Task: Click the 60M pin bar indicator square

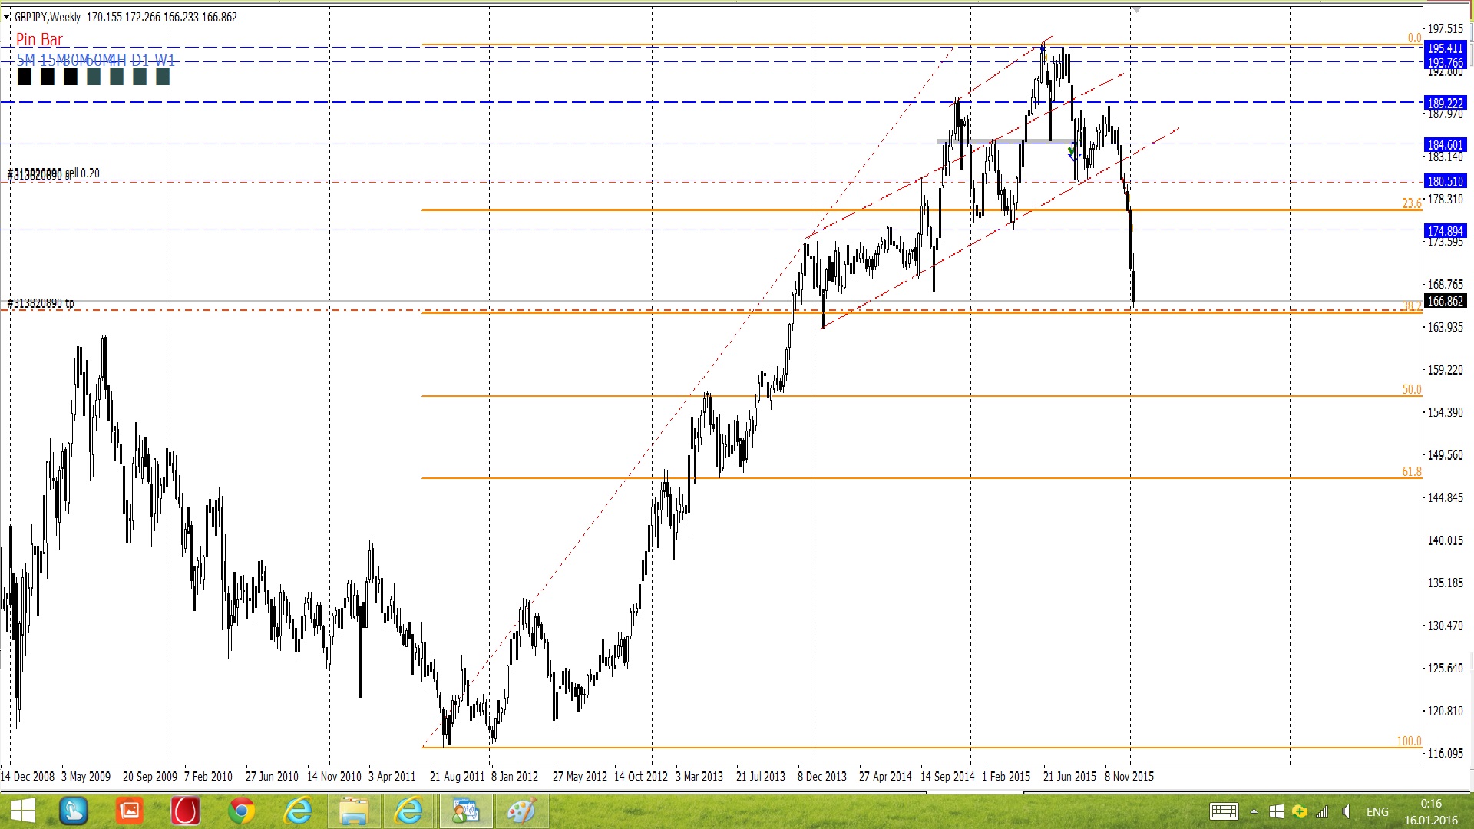Action: (94, 77)
